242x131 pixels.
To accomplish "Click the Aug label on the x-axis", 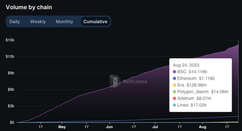I will click(x=202, y=127).
